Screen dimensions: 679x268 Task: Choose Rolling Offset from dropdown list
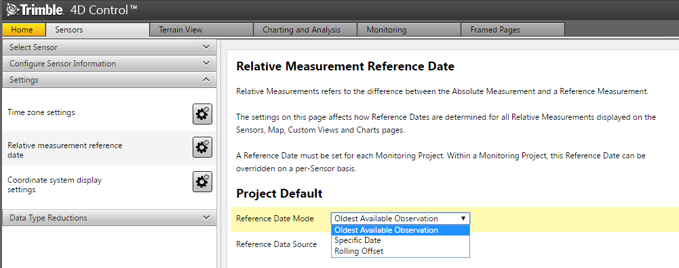coord(400,250)
